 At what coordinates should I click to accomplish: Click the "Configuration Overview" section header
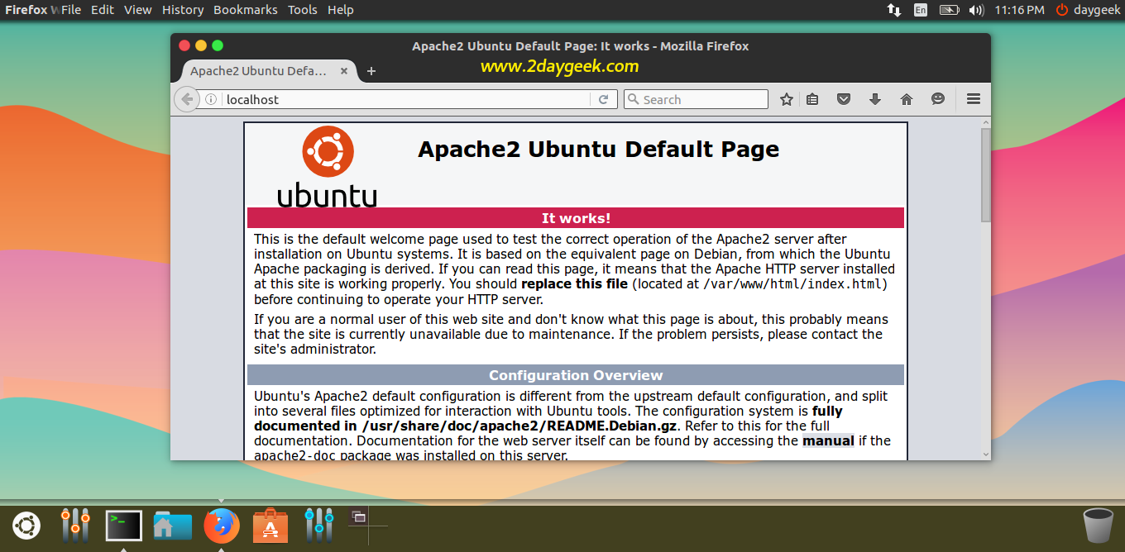click(576, 375)
